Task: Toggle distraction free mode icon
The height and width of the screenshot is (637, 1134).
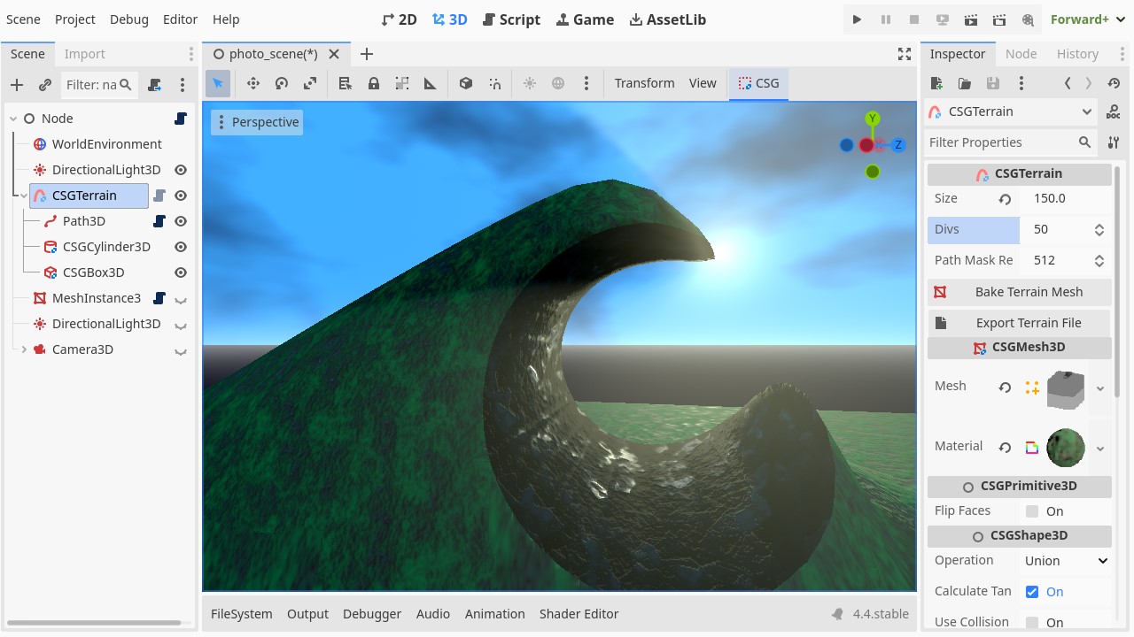Action: point(905,54)
